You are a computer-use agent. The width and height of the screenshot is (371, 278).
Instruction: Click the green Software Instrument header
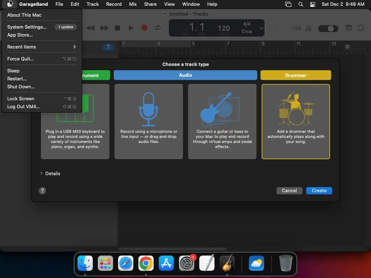[96, 75]
